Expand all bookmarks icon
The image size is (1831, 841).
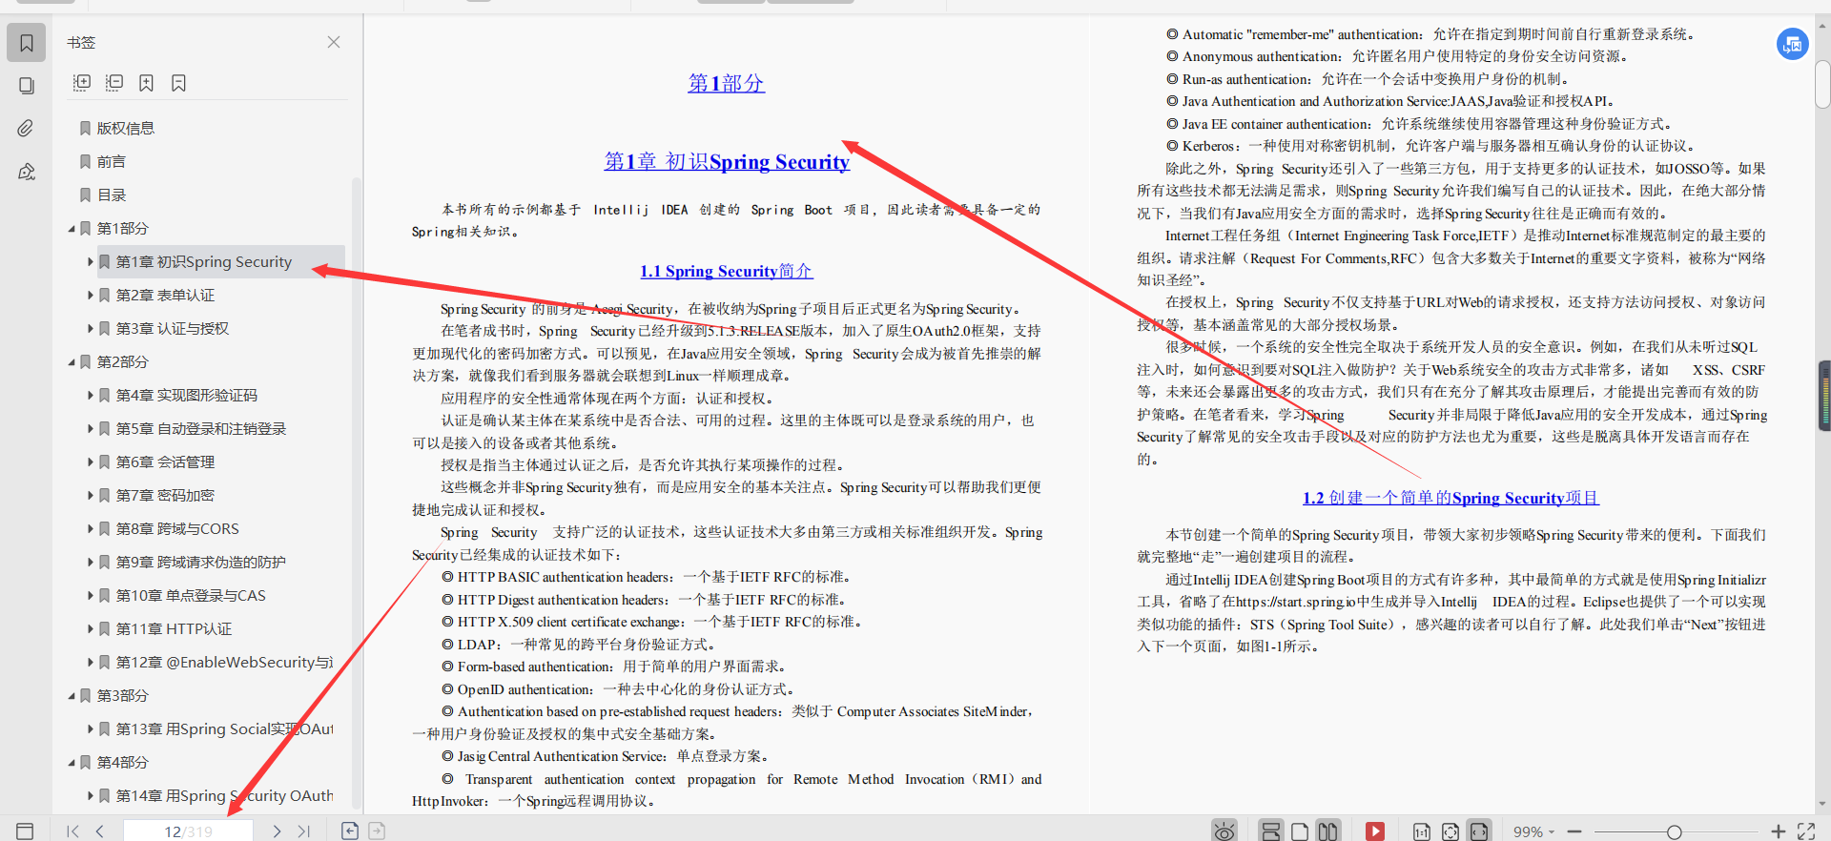(x=82, y=83)
